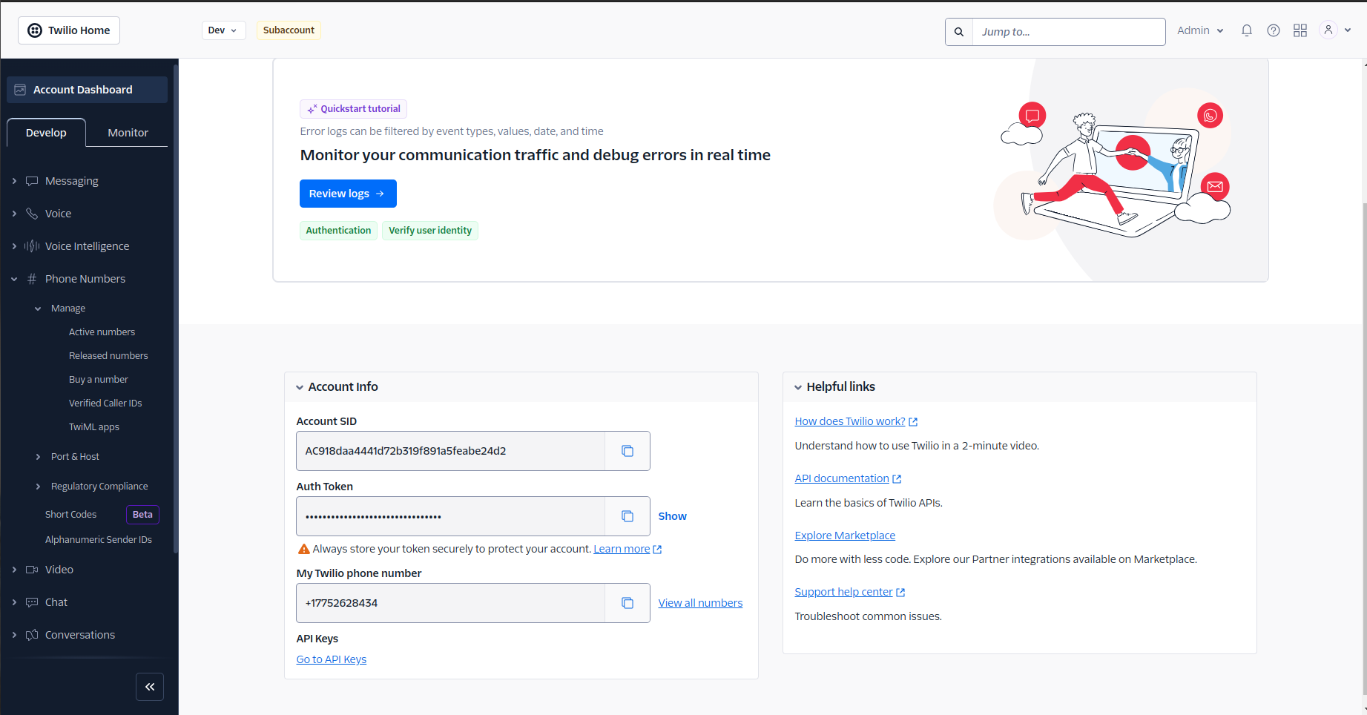Expand the Voice Intelligence section chevron
This screenshot has width=1367, height=715.
(14, 246)
